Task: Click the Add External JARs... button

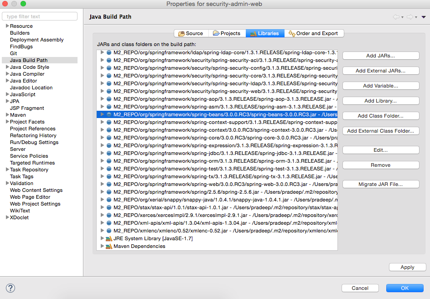Action: tap(381, 71)
